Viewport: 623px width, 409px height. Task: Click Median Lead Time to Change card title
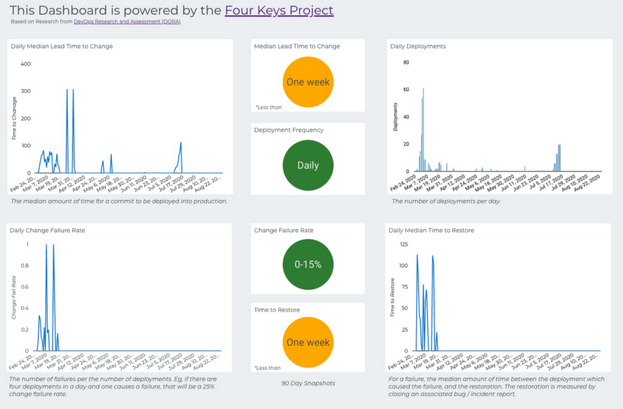tap(297, 46)
